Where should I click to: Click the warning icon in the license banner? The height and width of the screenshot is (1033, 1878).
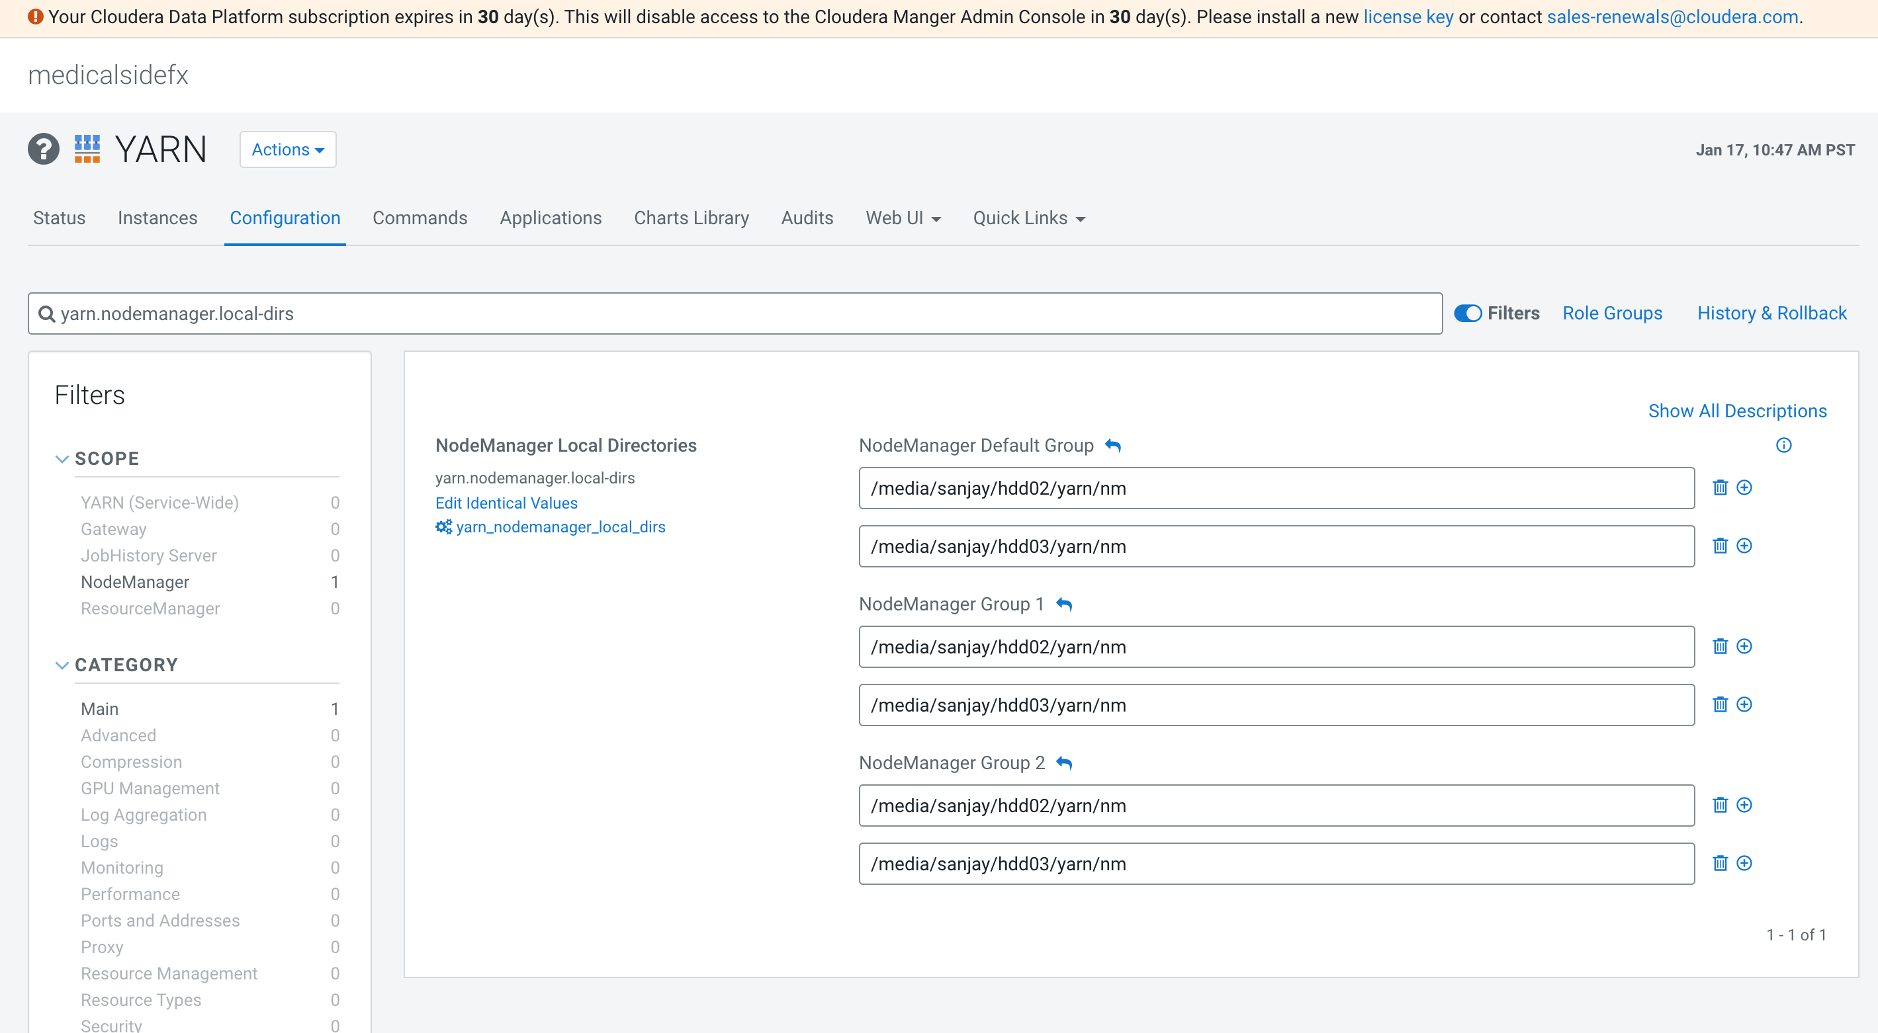click(34, 17)
